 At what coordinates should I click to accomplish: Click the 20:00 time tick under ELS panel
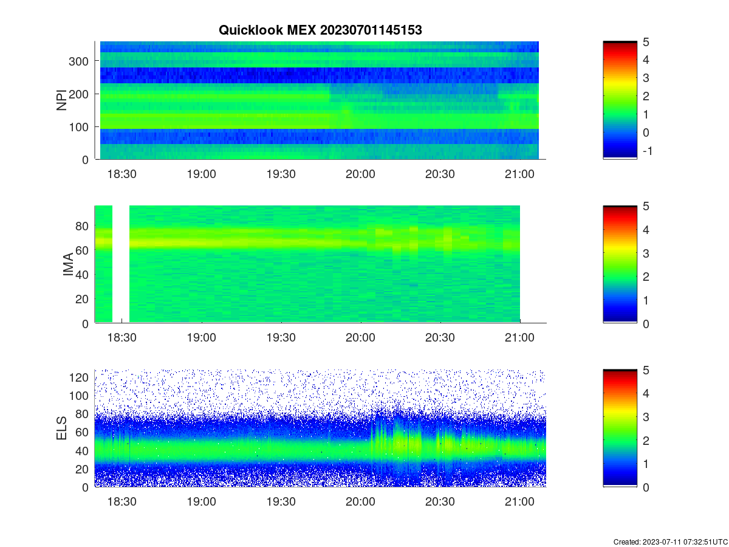(x=360, y=502)
